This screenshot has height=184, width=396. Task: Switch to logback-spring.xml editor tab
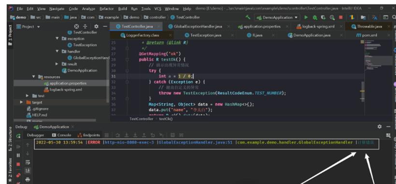318,26
